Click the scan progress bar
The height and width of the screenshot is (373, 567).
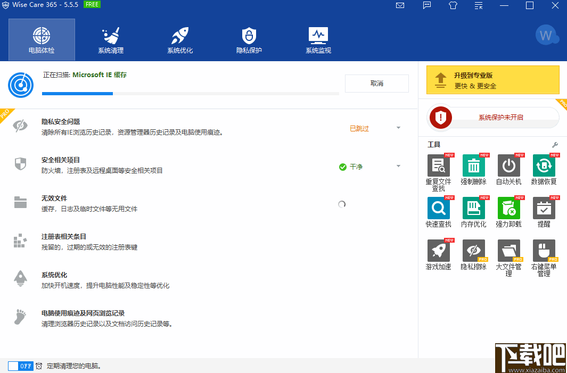coord(191,94)
